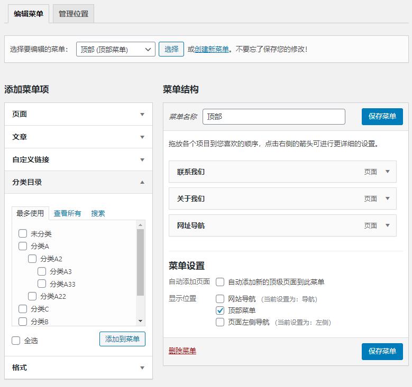Expand the 格式 section arrow
Screen dimensions: 412x387
click(x=142, y=367)
